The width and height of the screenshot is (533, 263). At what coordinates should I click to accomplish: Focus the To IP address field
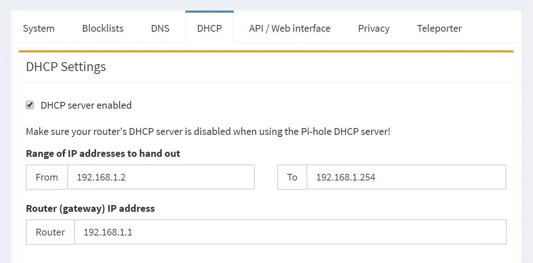406,177
